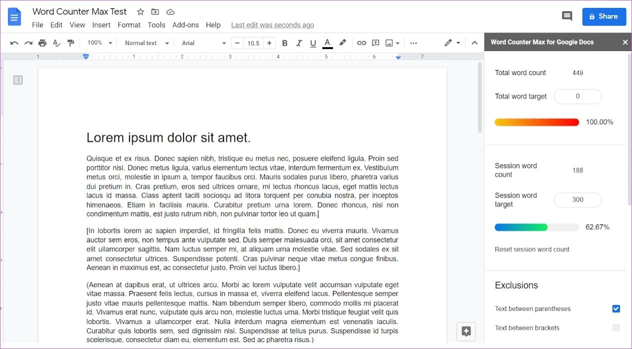Open the Insert menu

tap(101, 25)
